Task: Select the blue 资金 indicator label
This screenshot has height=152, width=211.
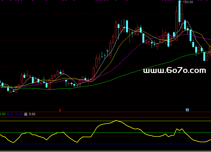Action: (x=15, y=114)
